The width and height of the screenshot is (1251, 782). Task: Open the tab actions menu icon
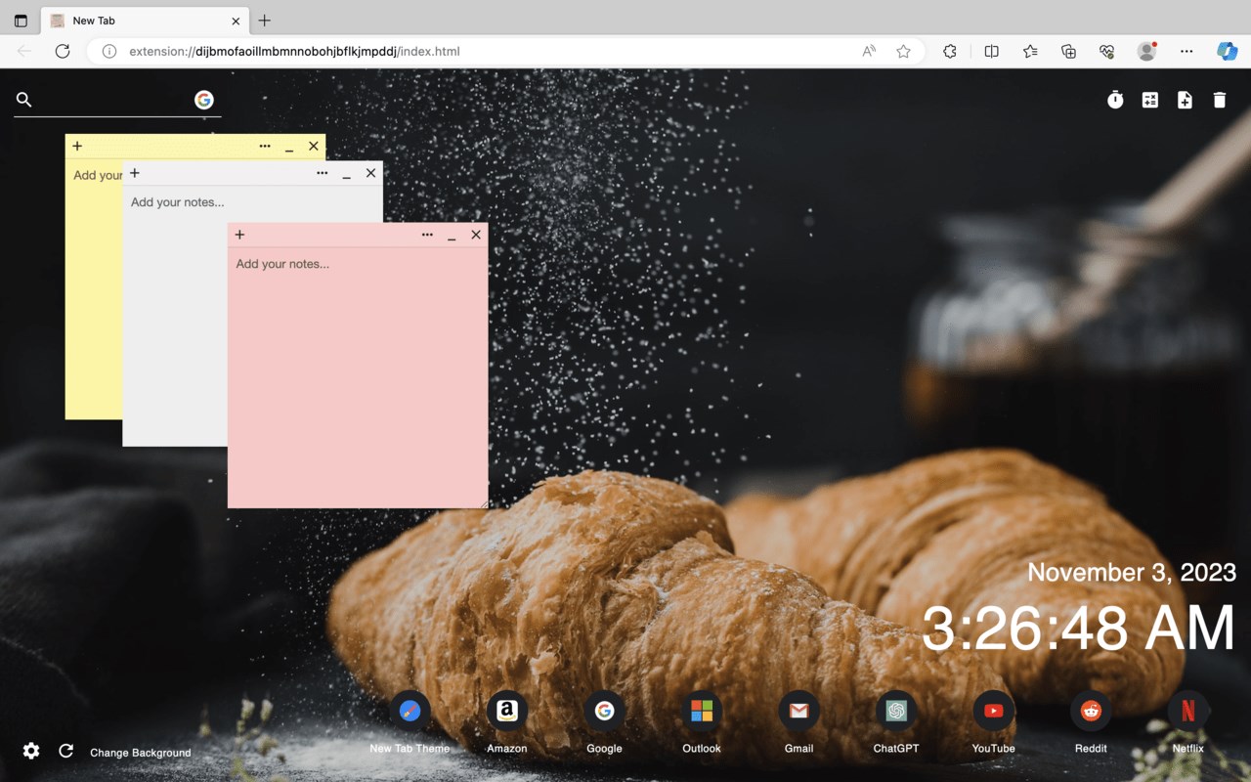21,21
